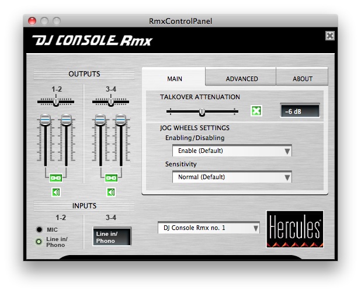361x293 pixels.
Task: Open the DJ Console Rmx no. 1 device dropdown
Action: click(x=209, y=228)
